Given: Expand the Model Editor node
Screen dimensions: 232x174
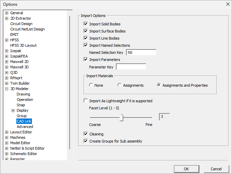Looking at the screenshot, I should point(6,143).
